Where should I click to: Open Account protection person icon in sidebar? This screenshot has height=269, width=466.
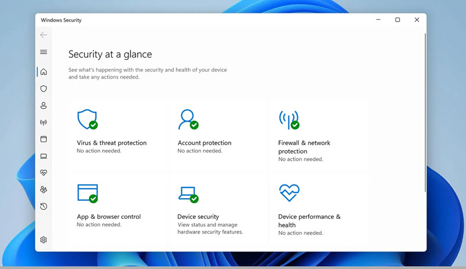click(43, 105)
